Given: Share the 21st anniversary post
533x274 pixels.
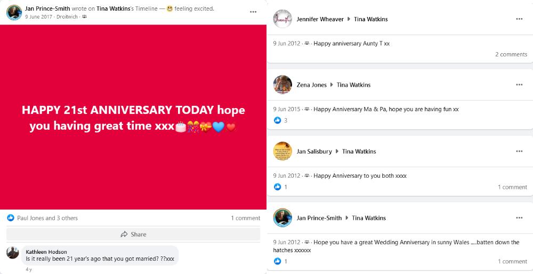Looking at the screenshot, I should [x=133, y=234].
